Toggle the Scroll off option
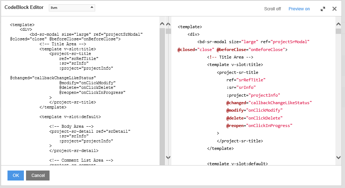345x188 pixels. coord(272,9)
